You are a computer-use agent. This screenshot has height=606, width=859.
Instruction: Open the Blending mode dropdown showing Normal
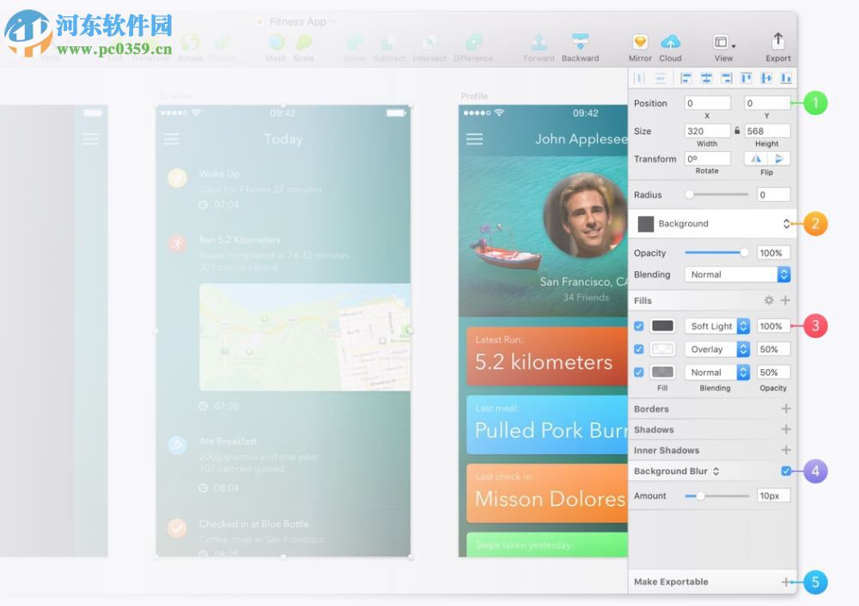pos(737,274)
